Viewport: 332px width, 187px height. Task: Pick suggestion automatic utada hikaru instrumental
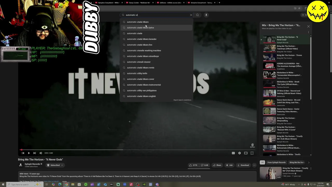pyautogui.click(x=156, y=85)
